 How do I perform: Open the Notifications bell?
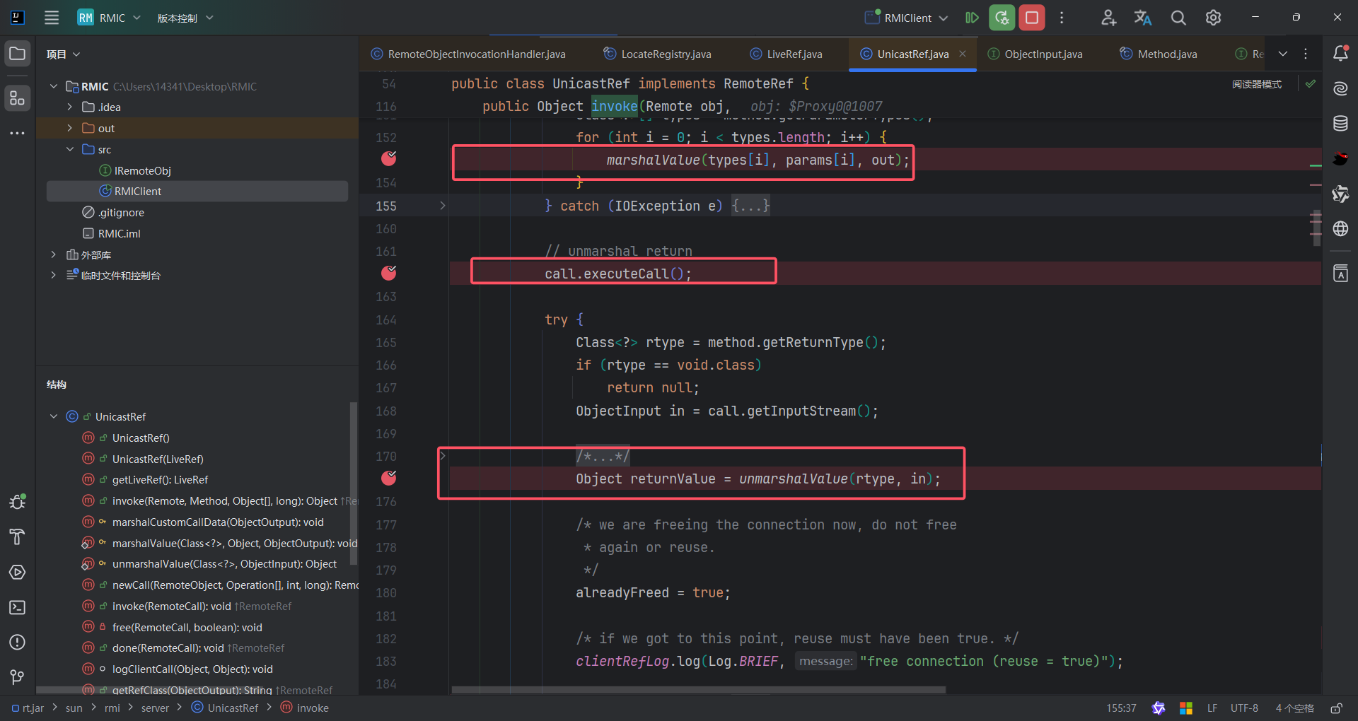(1340, 53)
